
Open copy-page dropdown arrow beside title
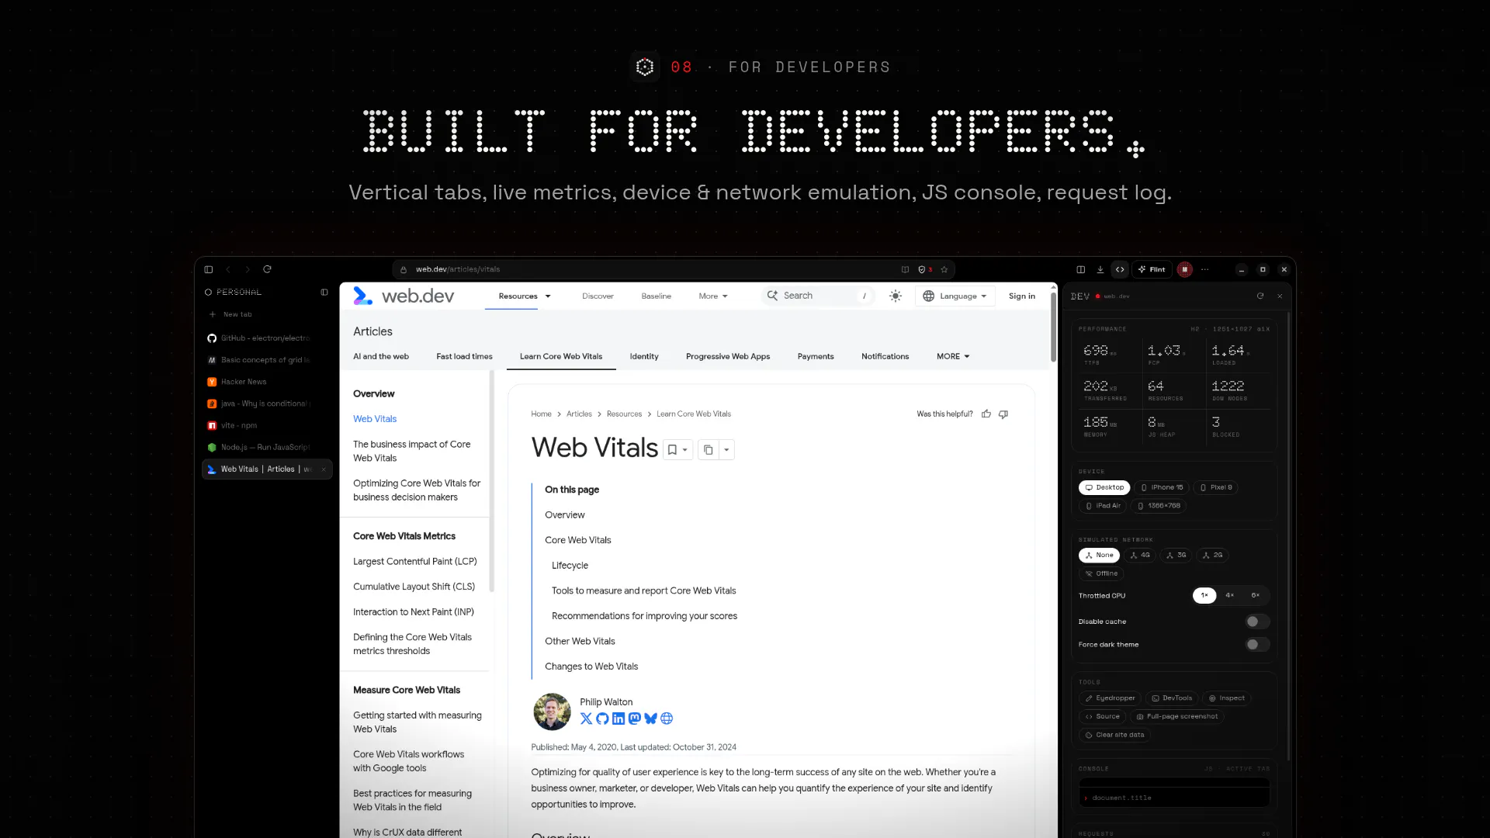pyautogui.click(x=726, y=449)
